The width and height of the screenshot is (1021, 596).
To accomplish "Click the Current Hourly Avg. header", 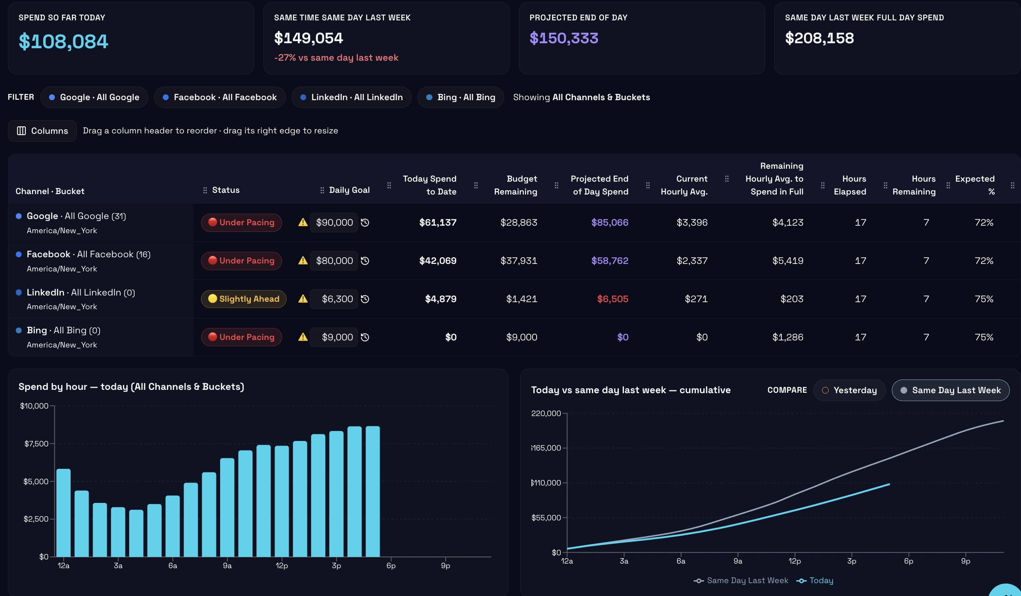I will coord(684,185).
